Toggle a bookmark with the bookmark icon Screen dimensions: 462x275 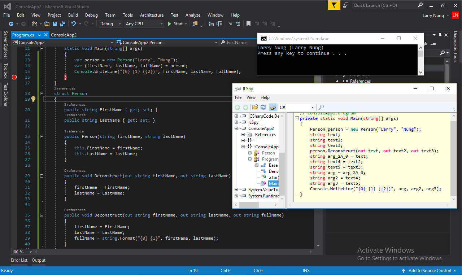248,24
